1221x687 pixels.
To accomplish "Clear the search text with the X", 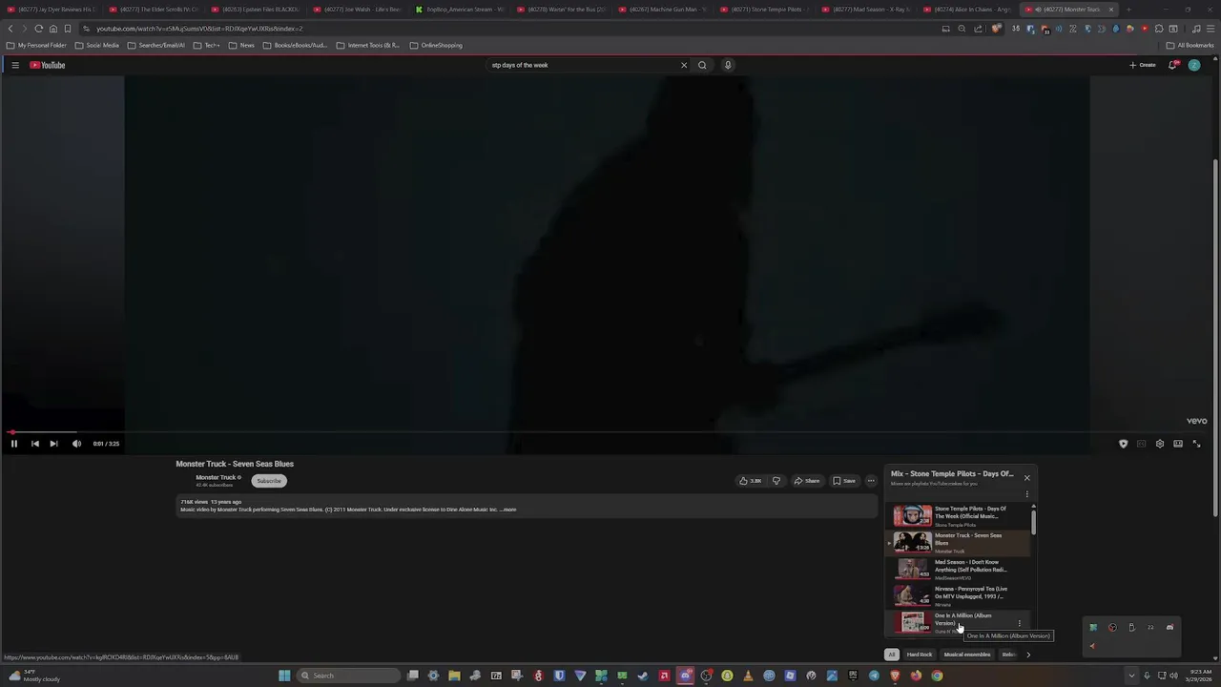I will pos(684,65).
